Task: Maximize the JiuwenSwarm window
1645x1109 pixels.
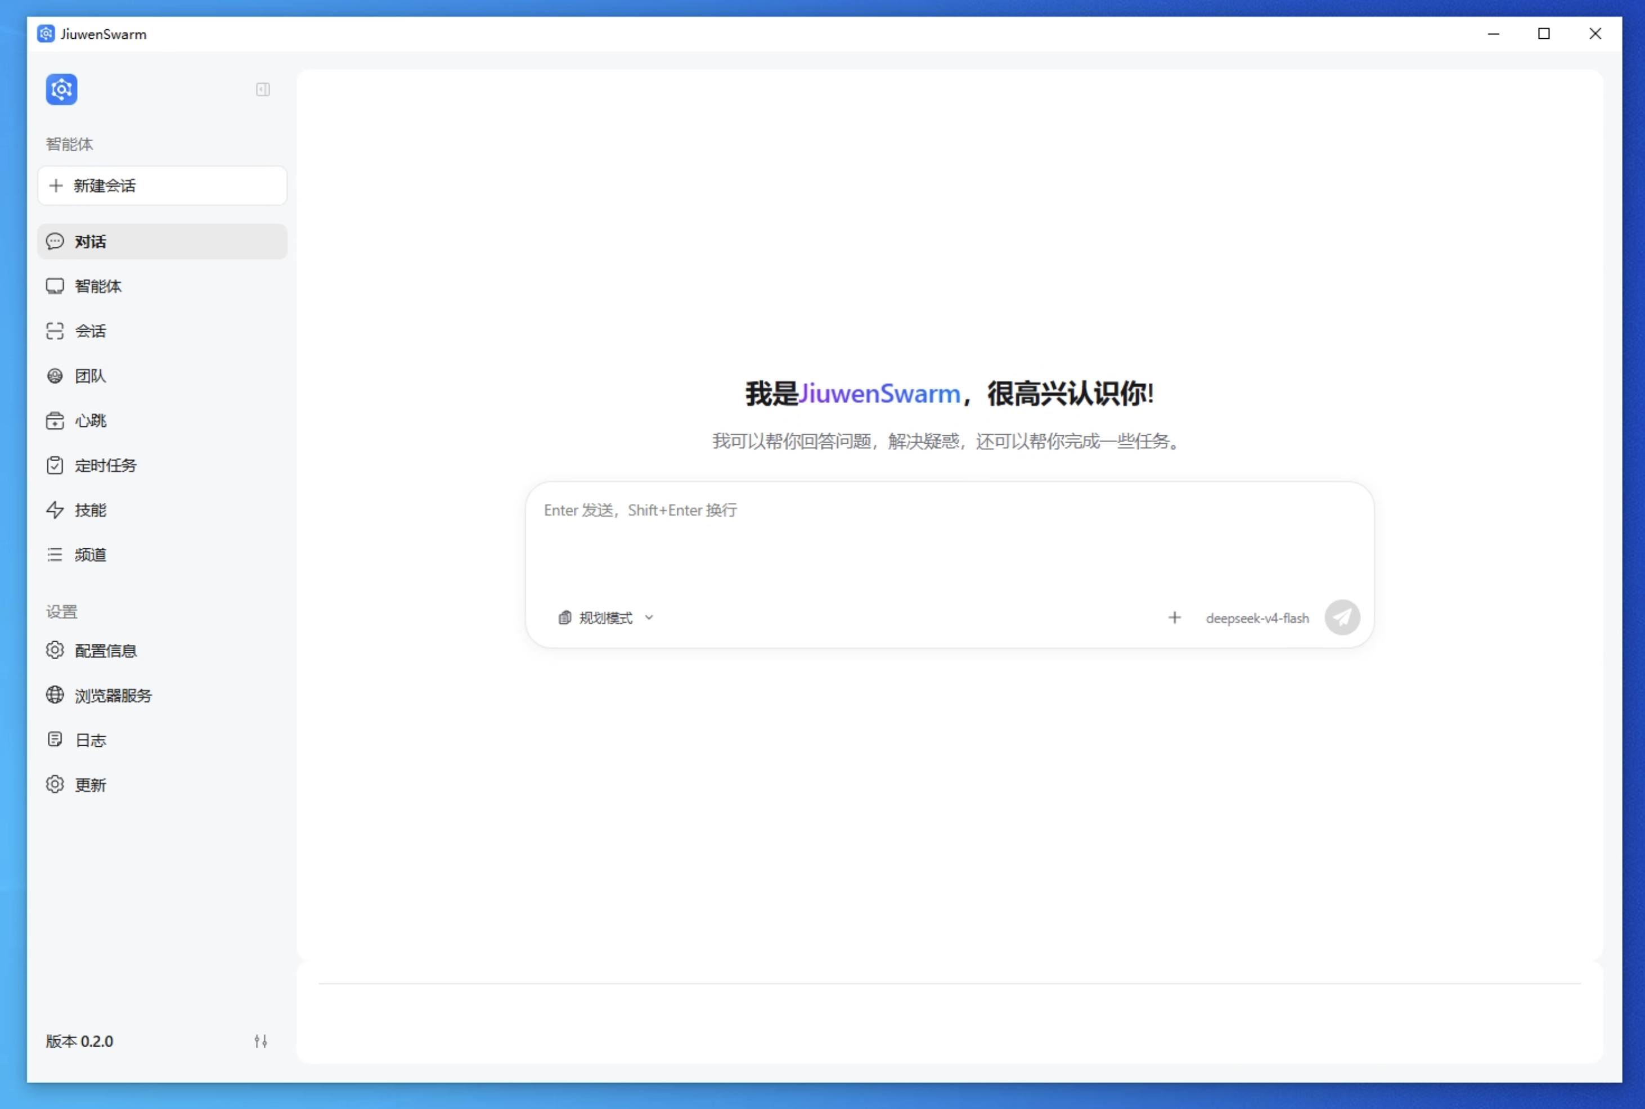Action: point(1544,34)
